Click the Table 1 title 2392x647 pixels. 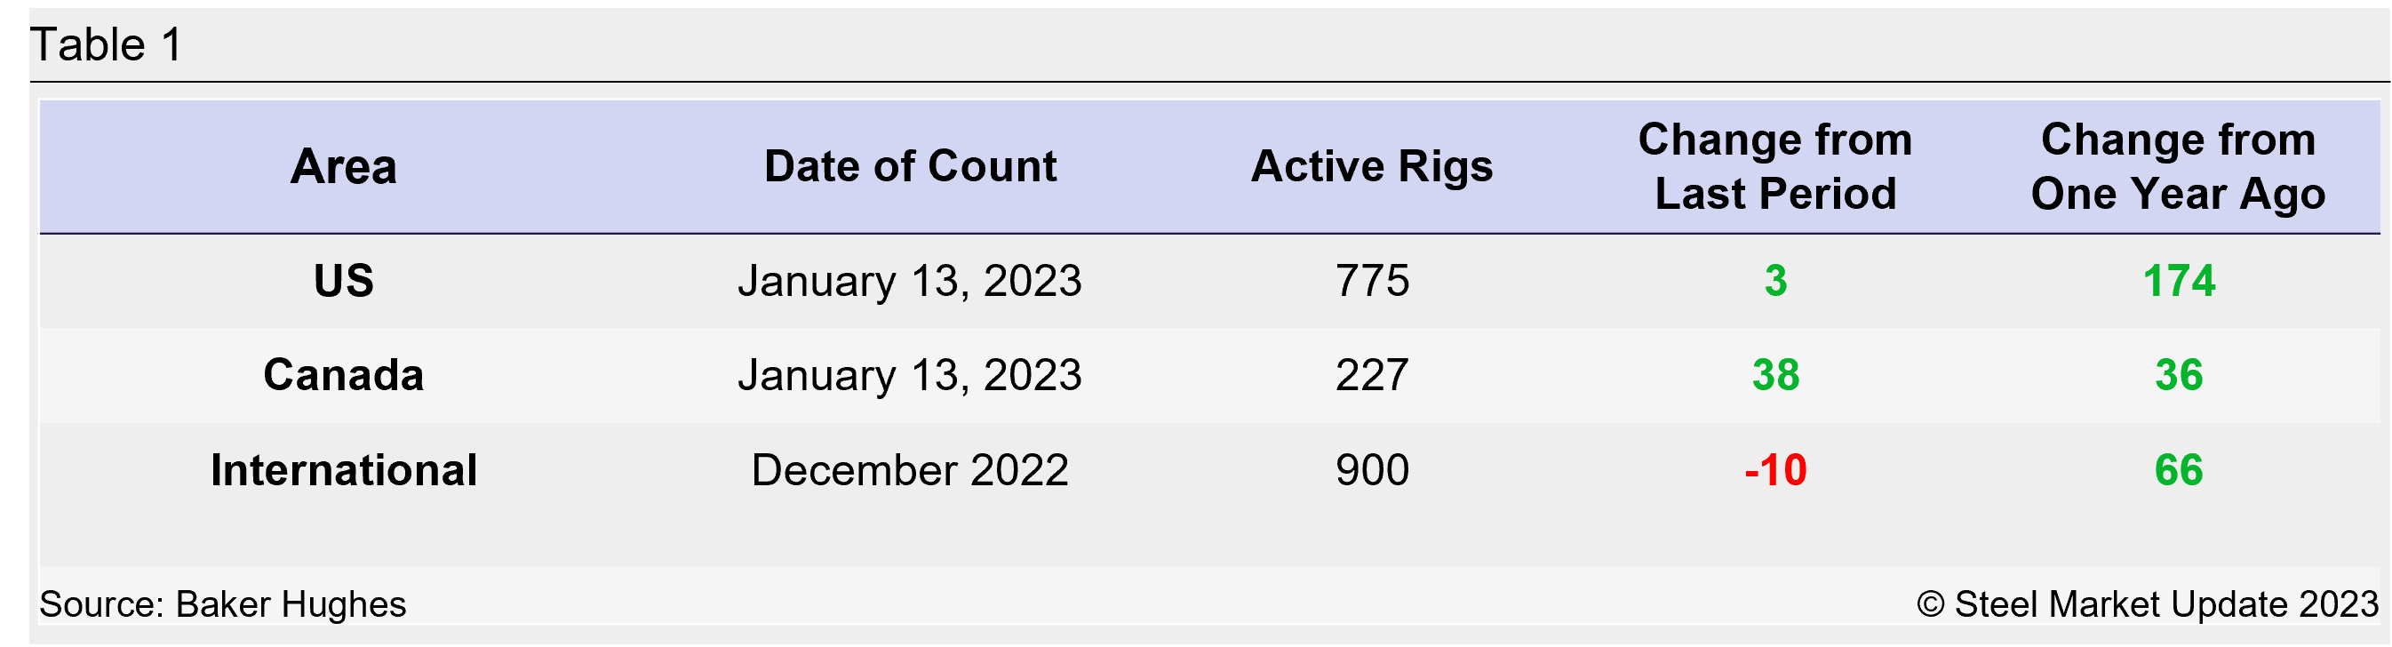point(107,44)
